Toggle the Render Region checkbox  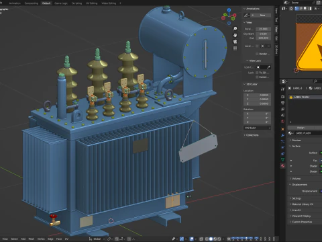pyautogui.click(x=257, y=54)
